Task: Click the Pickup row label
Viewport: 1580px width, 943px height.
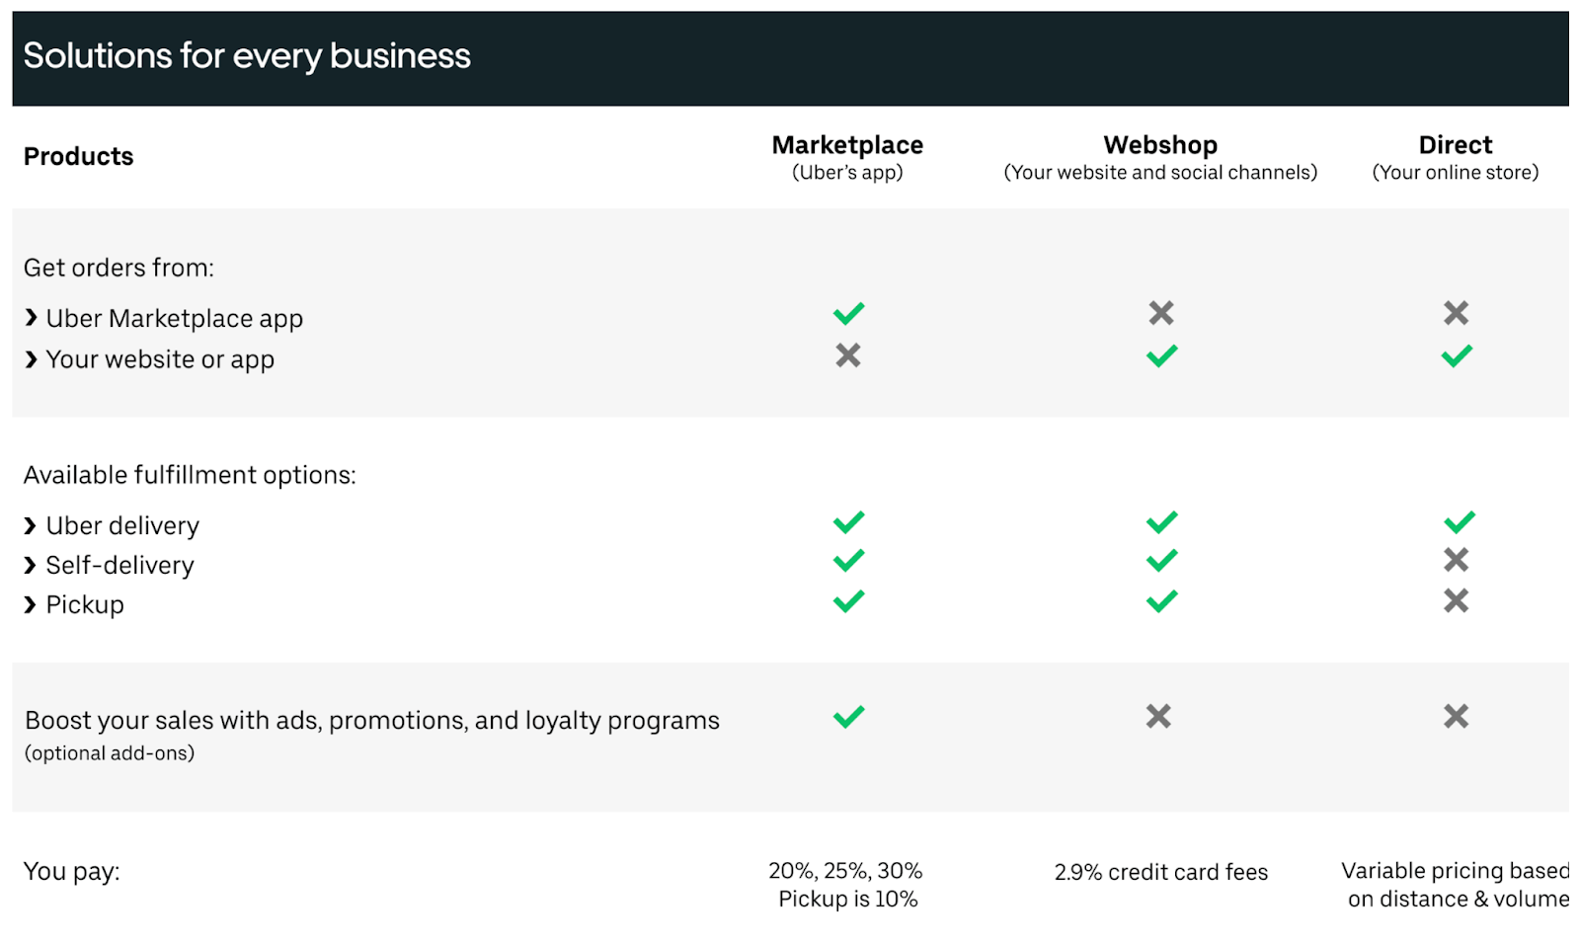Action: [x=85, y=604]
